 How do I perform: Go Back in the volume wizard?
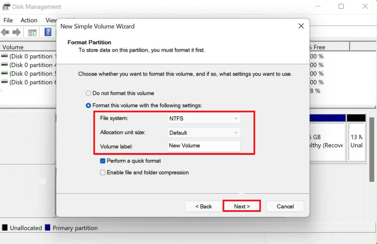(x=203, y=206)
